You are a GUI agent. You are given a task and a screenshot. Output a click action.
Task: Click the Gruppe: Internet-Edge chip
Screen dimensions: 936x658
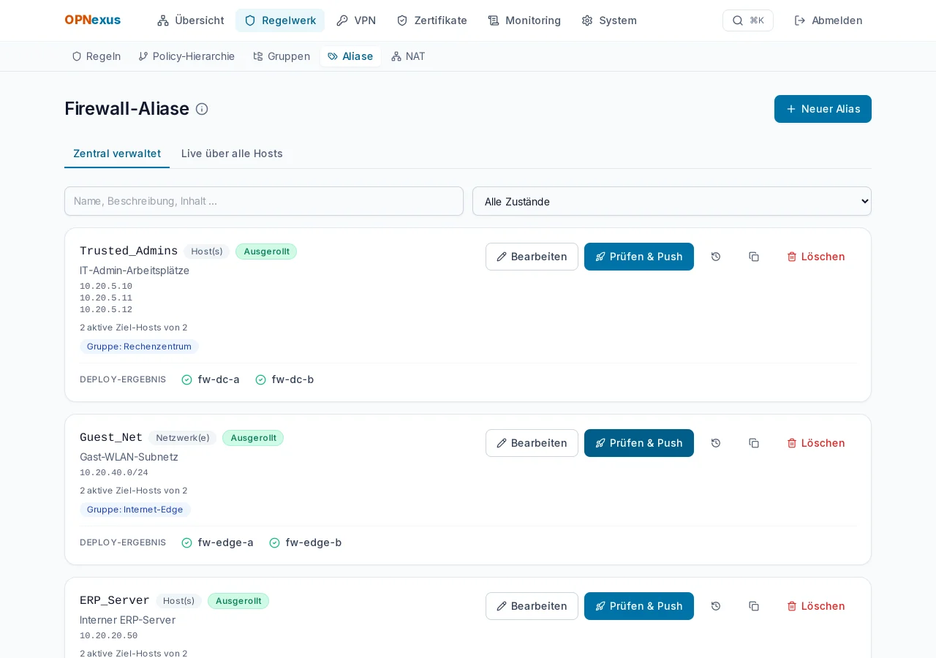(135, 510)
